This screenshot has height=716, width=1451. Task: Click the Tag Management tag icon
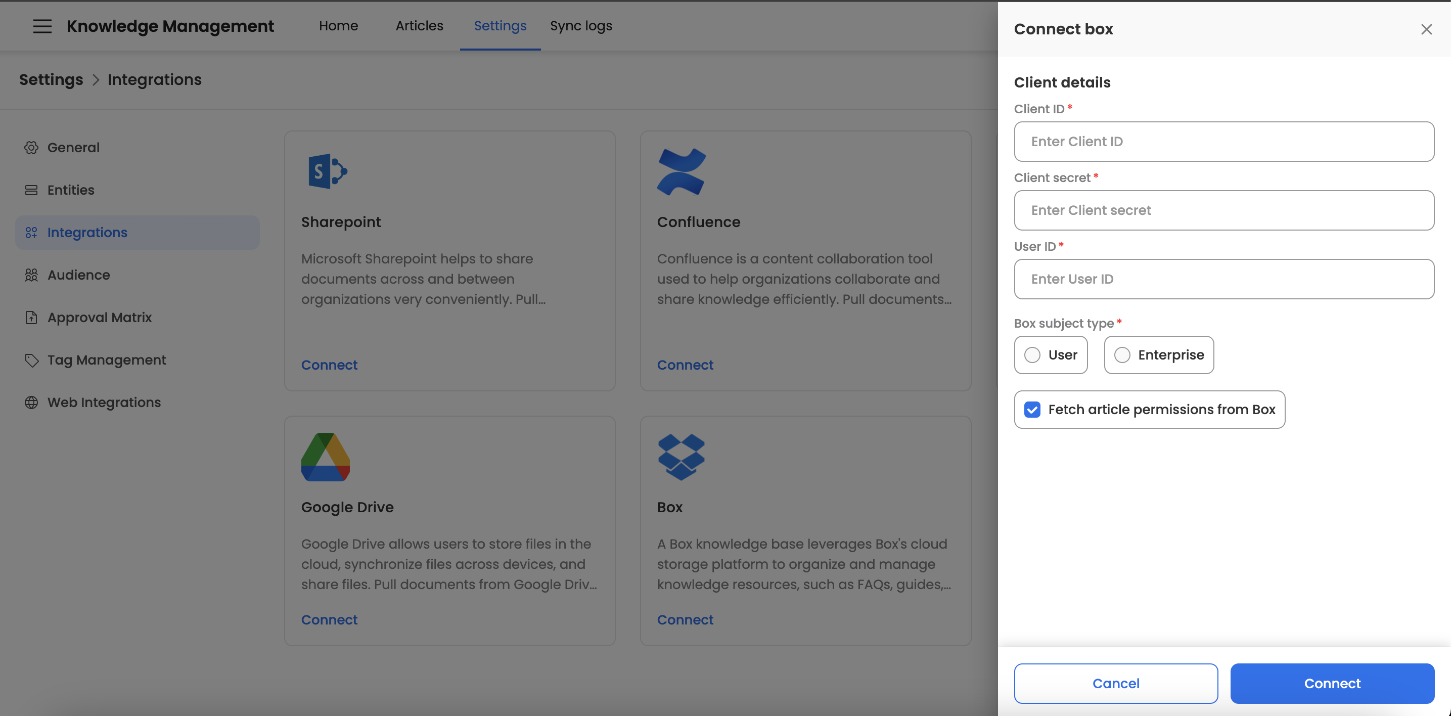(31, 360)
